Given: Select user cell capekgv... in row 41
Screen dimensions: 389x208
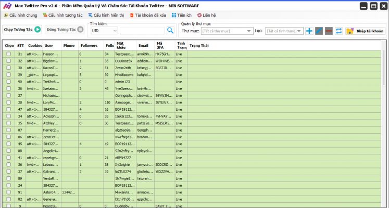Looking at the screenshot, I should click(x=52, y=158).
